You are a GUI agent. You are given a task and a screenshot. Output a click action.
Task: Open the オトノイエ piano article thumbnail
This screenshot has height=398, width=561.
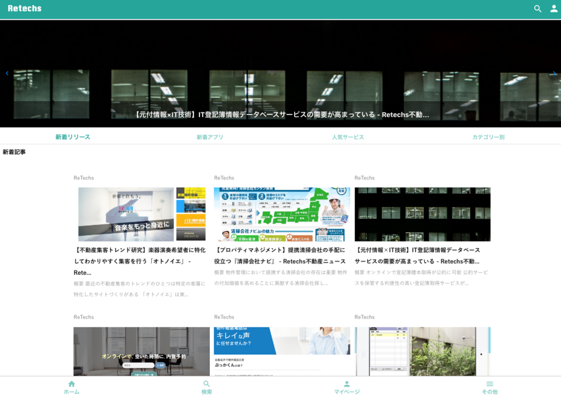142,214
